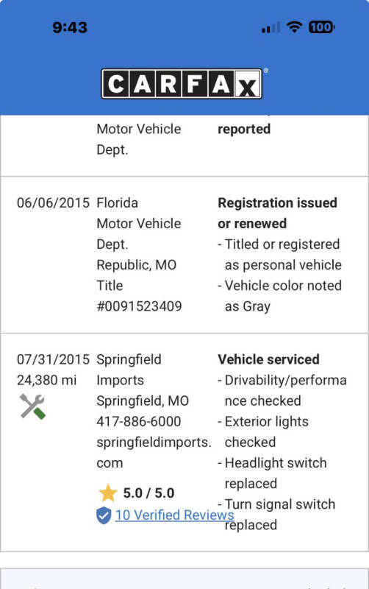Tap the wrench and screwdriver service icon
Image resolution: width=369 pixels, height=589 pixels.
pyautogui.click(x=32, y=406)
